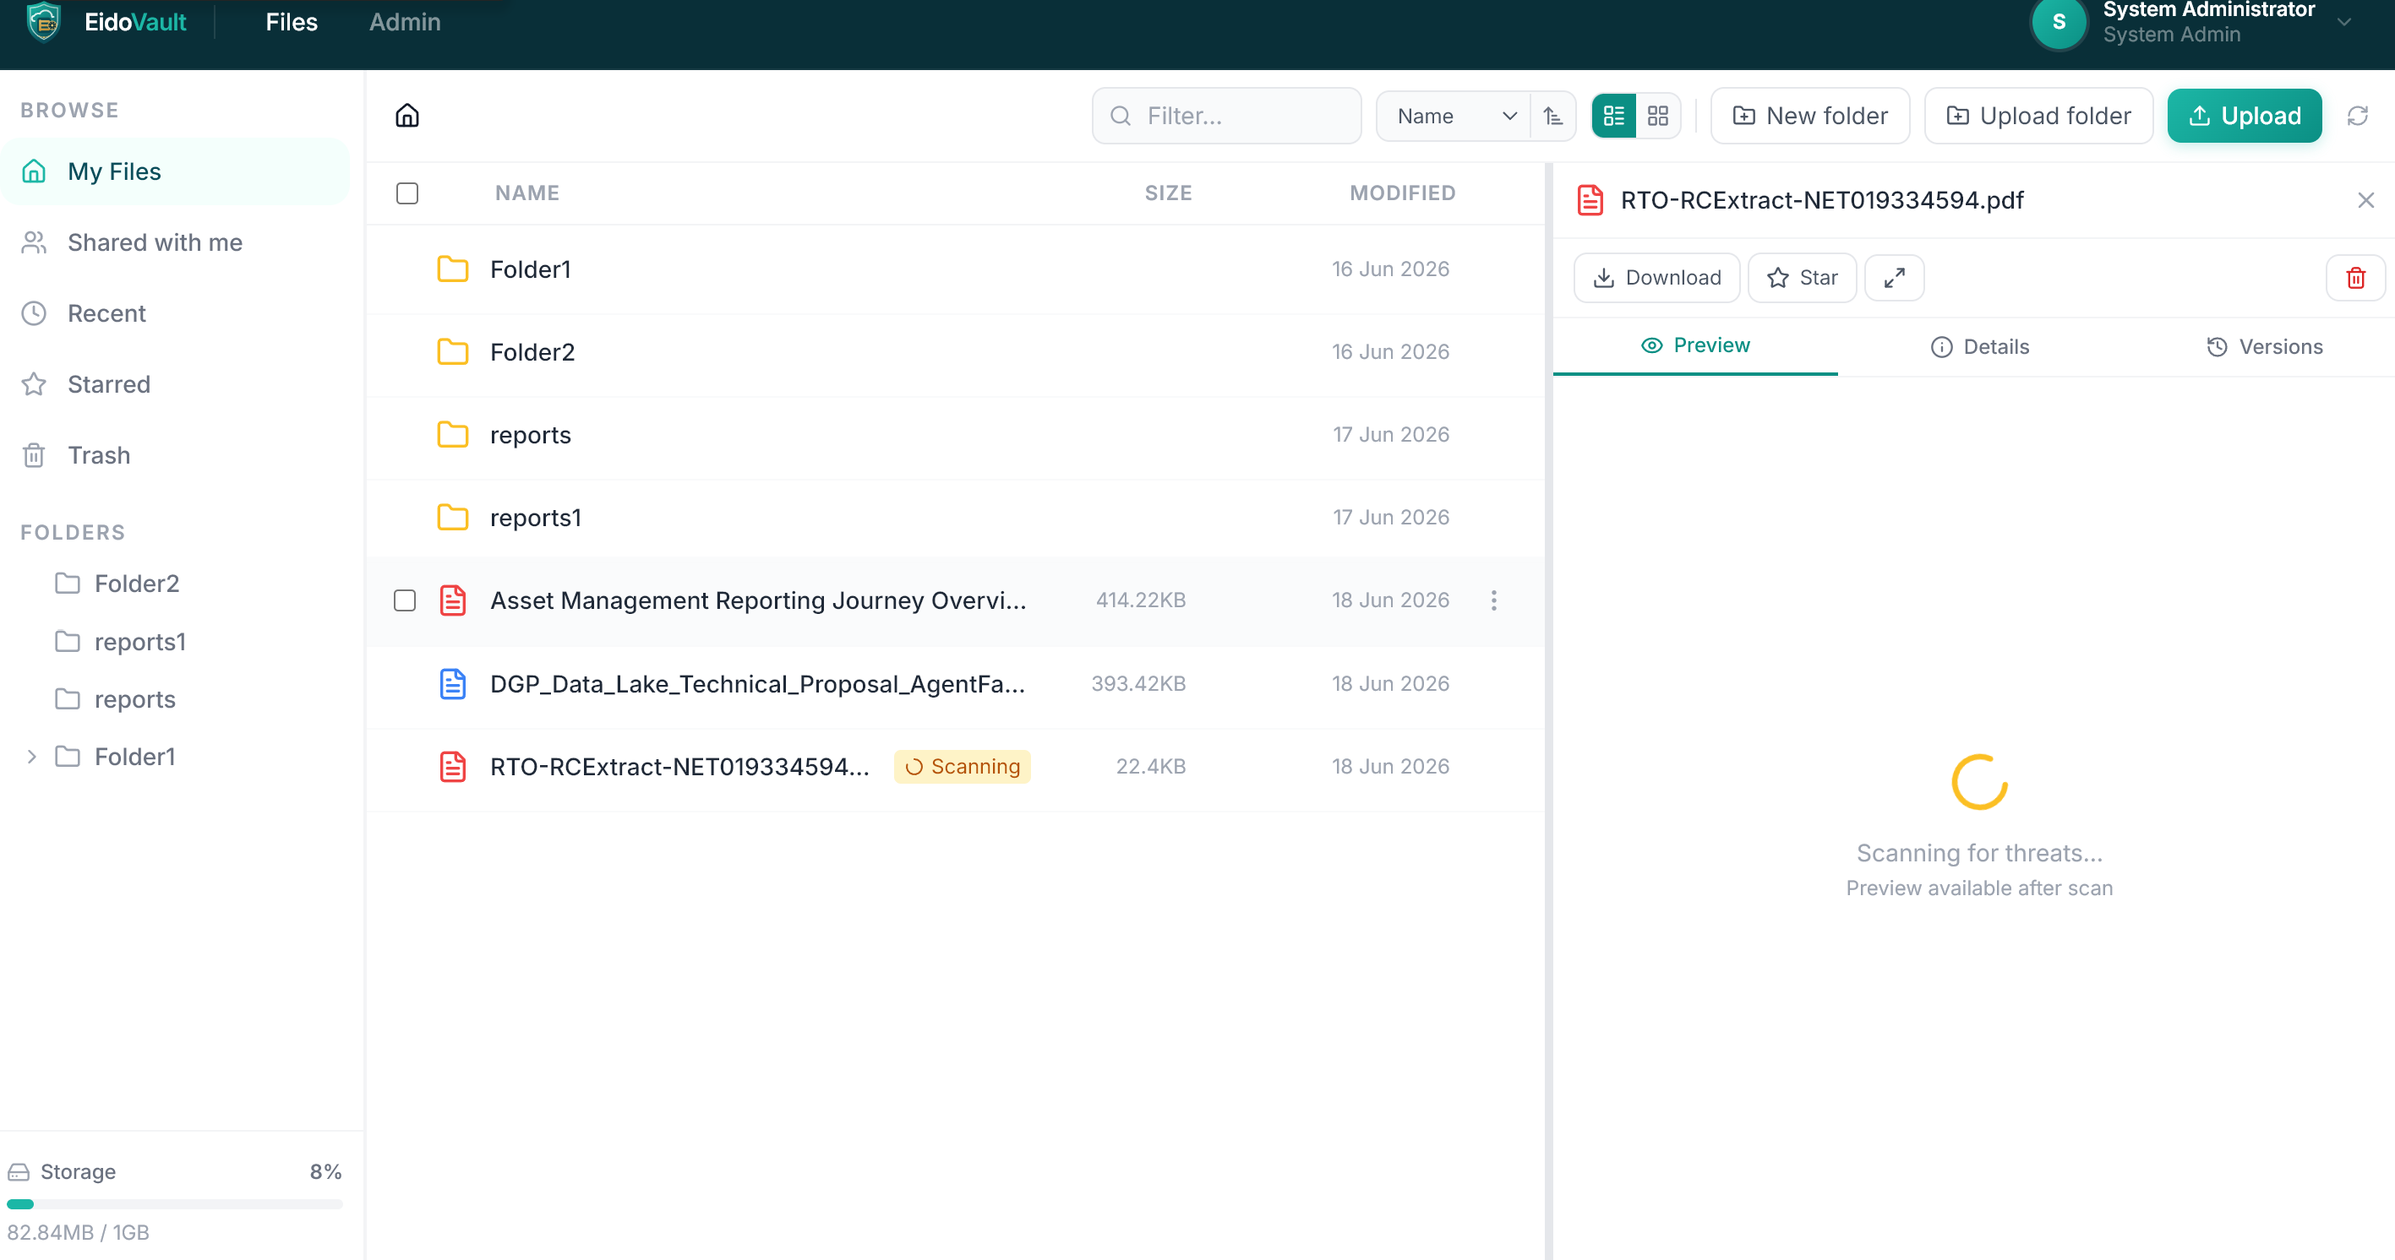
Task: Switch to grid view icon
Action: [1658, 115]
